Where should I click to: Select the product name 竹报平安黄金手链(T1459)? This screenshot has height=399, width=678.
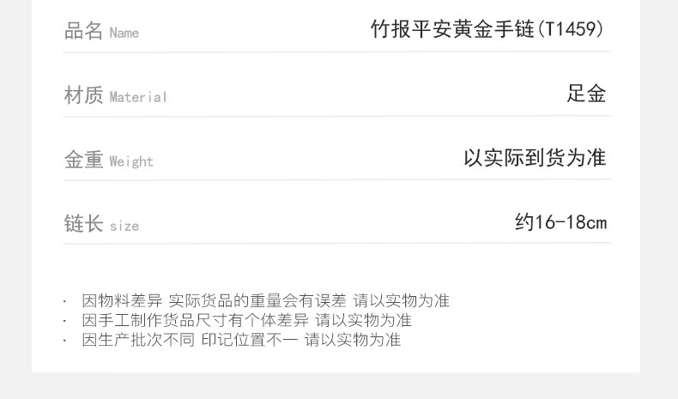487,29
